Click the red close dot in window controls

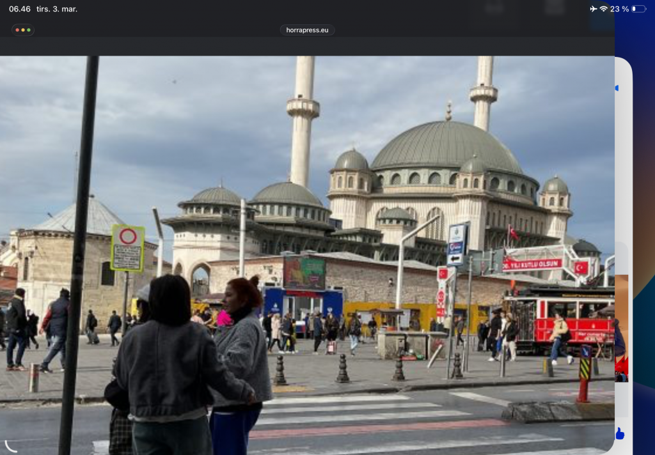pyautogui.click(x=18, y=30)
